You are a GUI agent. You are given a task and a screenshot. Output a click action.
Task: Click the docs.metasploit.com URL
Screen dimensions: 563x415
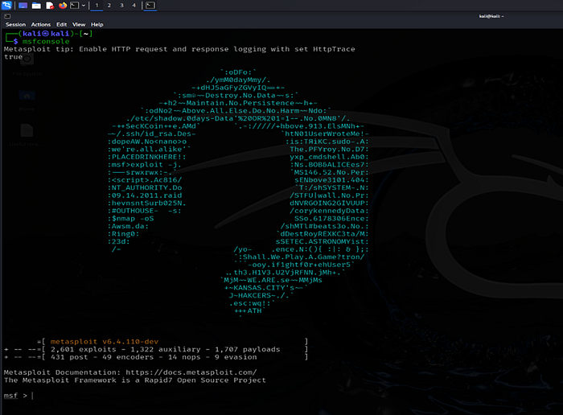191,372
